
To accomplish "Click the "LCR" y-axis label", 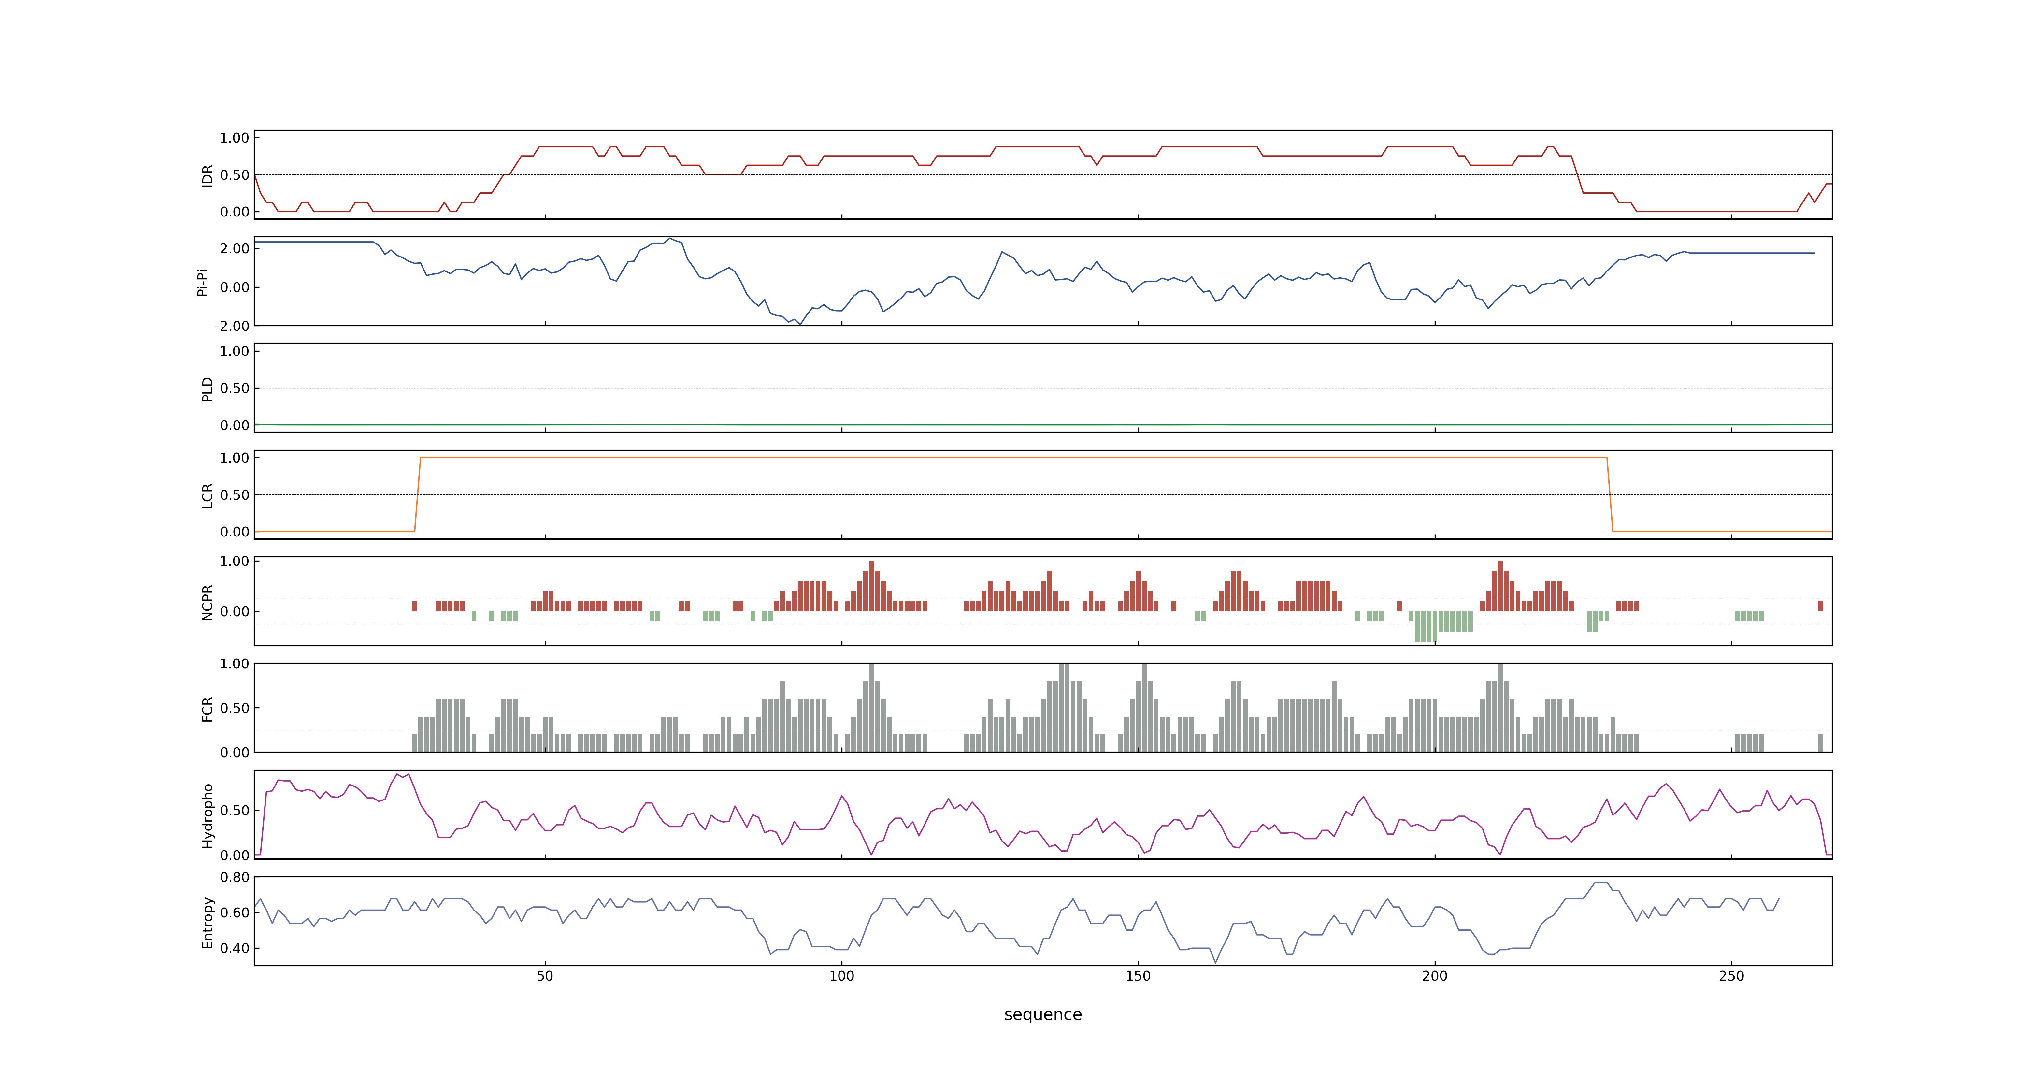I will click(207, 495).
